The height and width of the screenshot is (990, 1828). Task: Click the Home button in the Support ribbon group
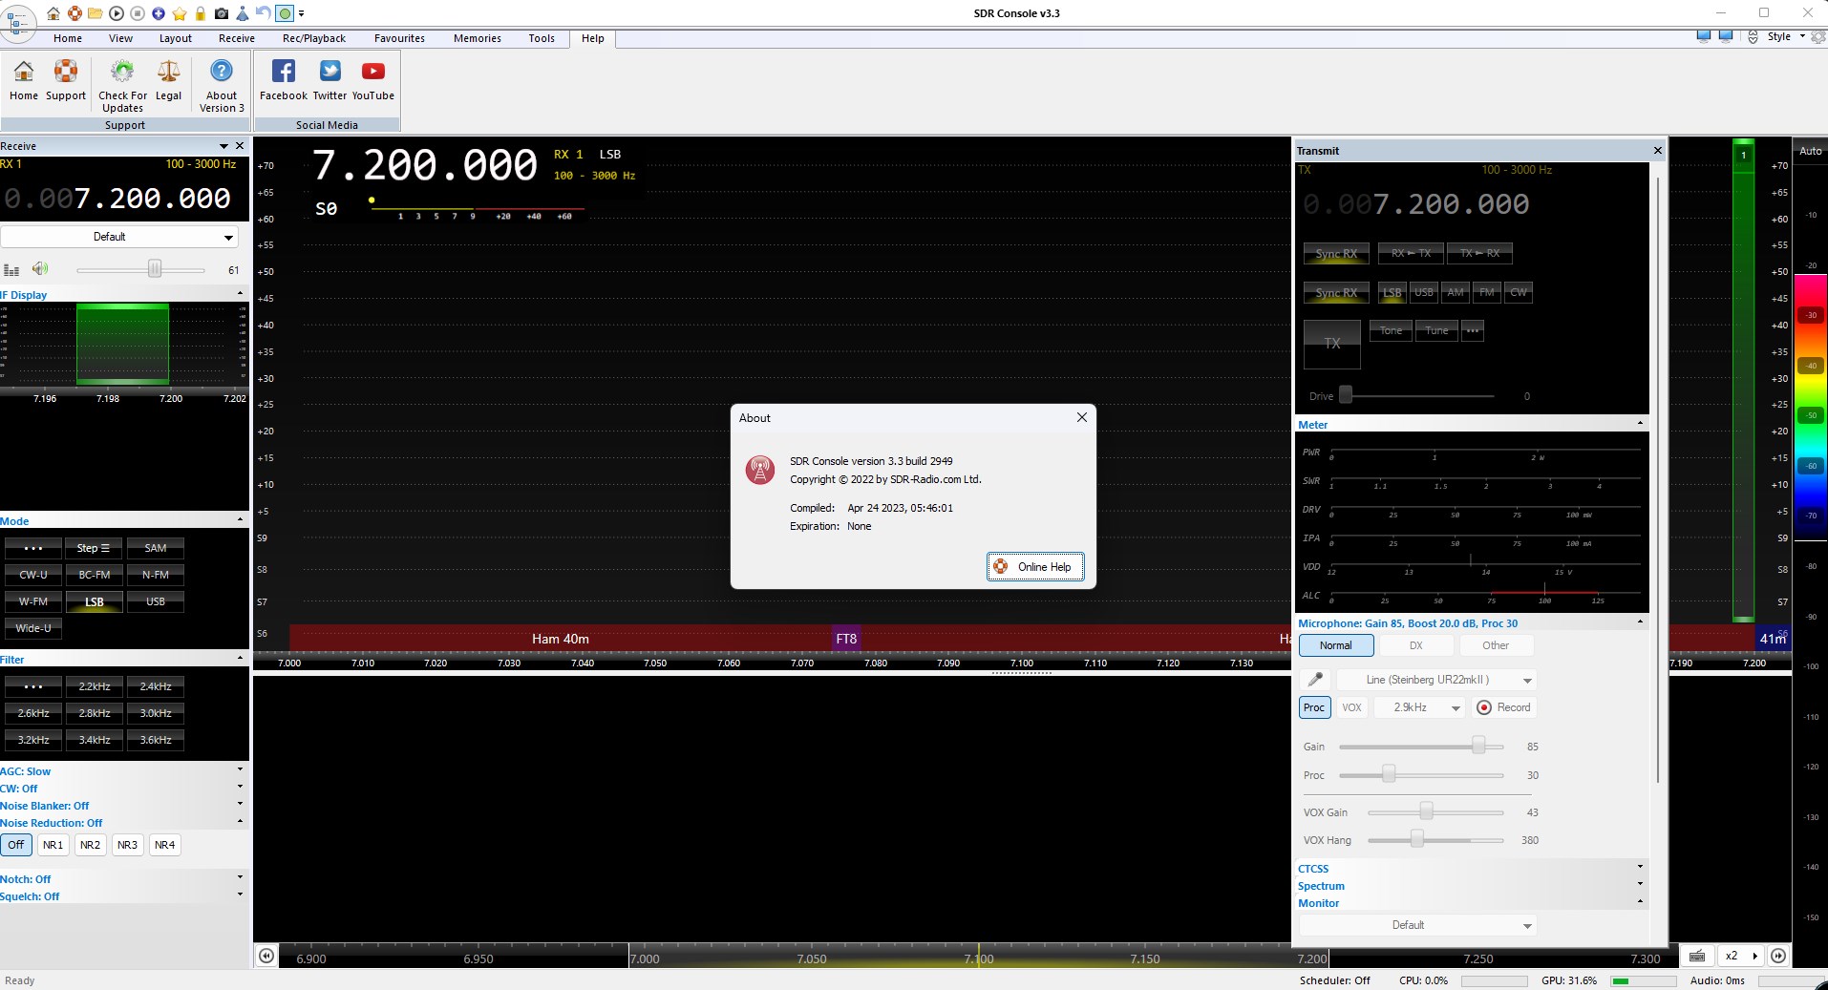(x=24, y=80)
